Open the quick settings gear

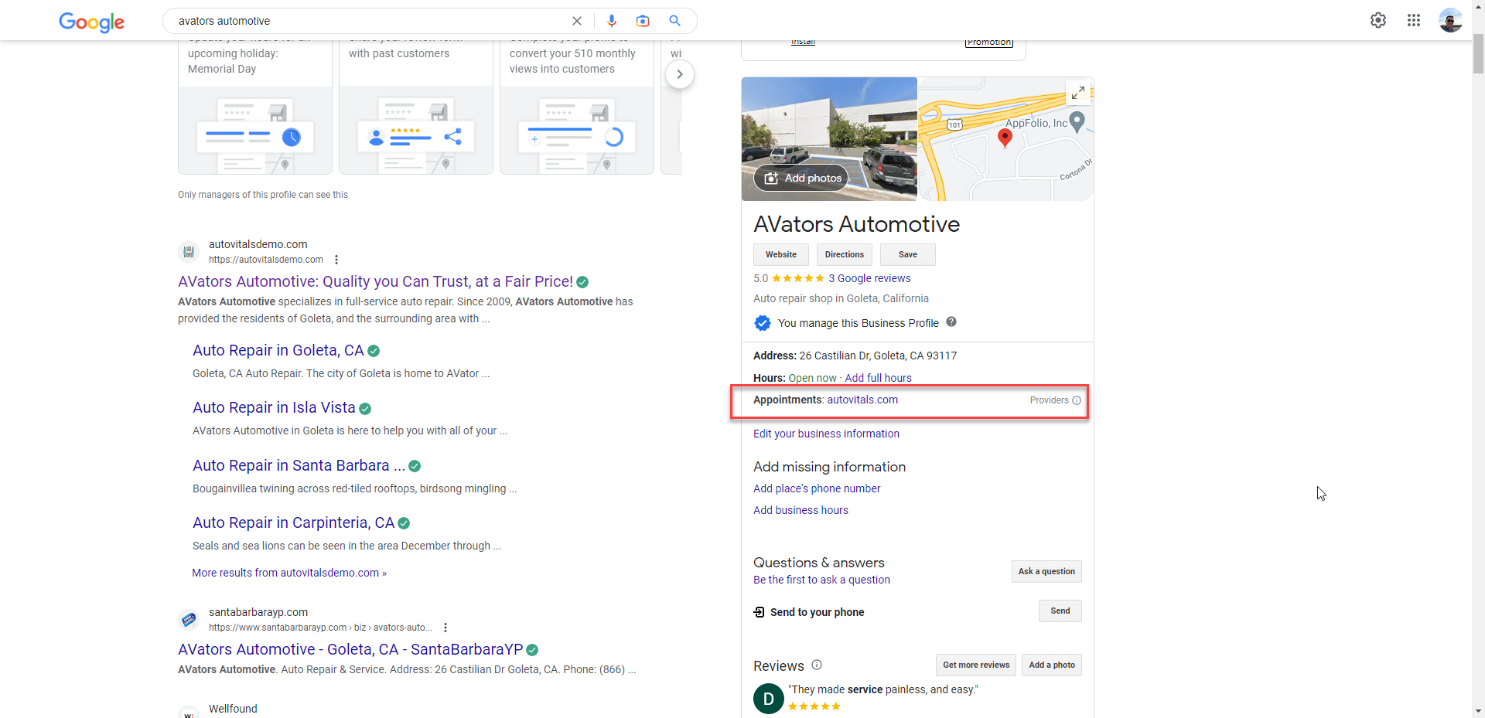(1378, 20)
